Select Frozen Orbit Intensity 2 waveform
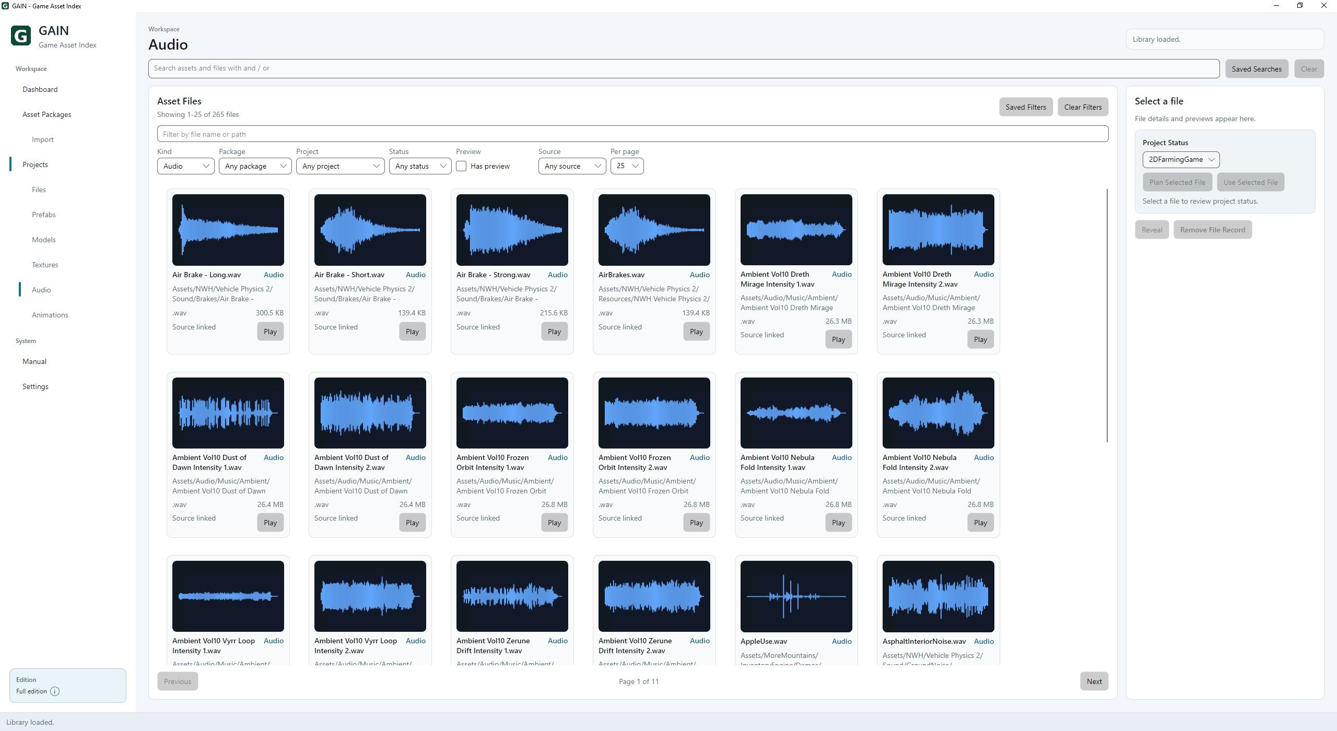 click(654, 413)
